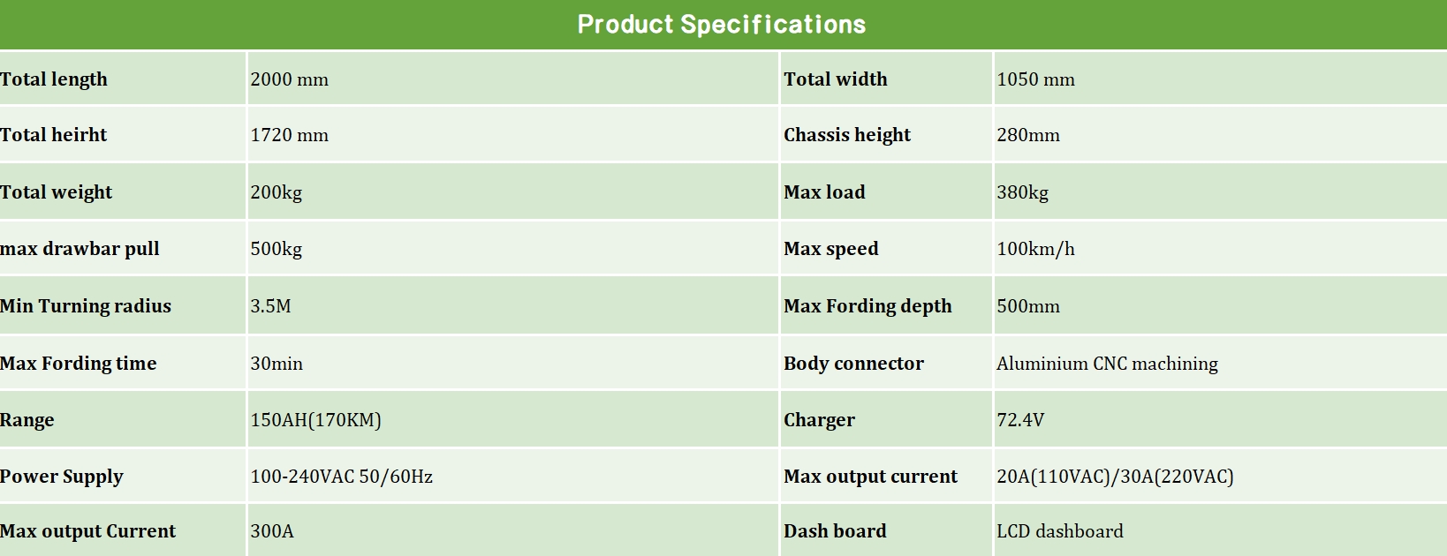Click the 200kg total weight value
The height and width of the screenshot is (556, 1447).
coord(276,192)
